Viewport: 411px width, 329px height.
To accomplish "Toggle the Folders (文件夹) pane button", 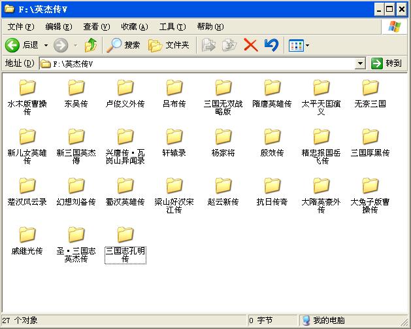I will click(x=169, y=45).
